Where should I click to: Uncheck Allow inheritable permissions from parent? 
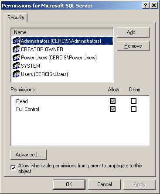(13, 168)
